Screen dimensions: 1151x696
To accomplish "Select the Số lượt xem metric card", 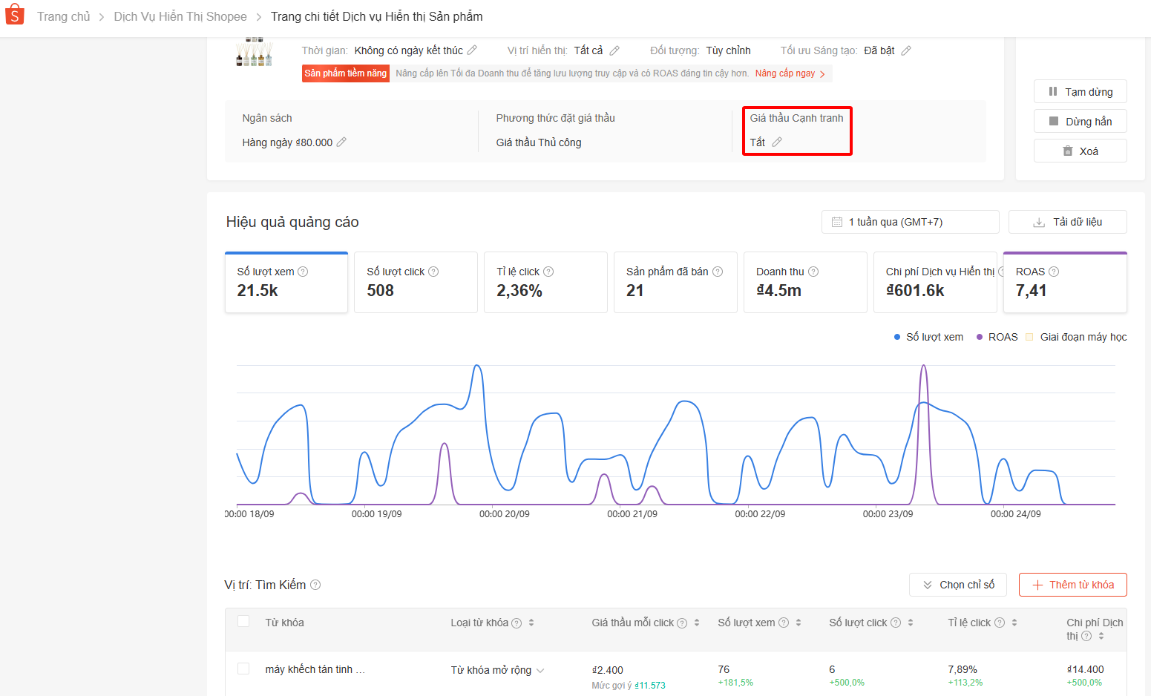I will [286, 282].
